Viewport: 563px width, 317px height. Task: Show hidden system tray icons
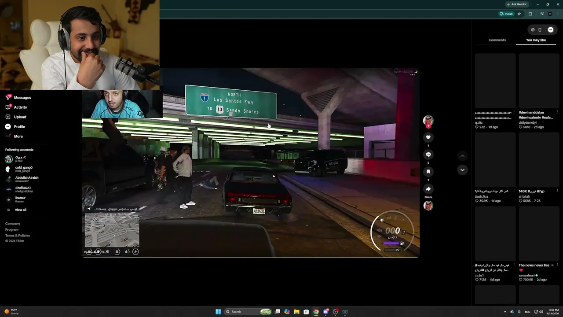(505, 312)
